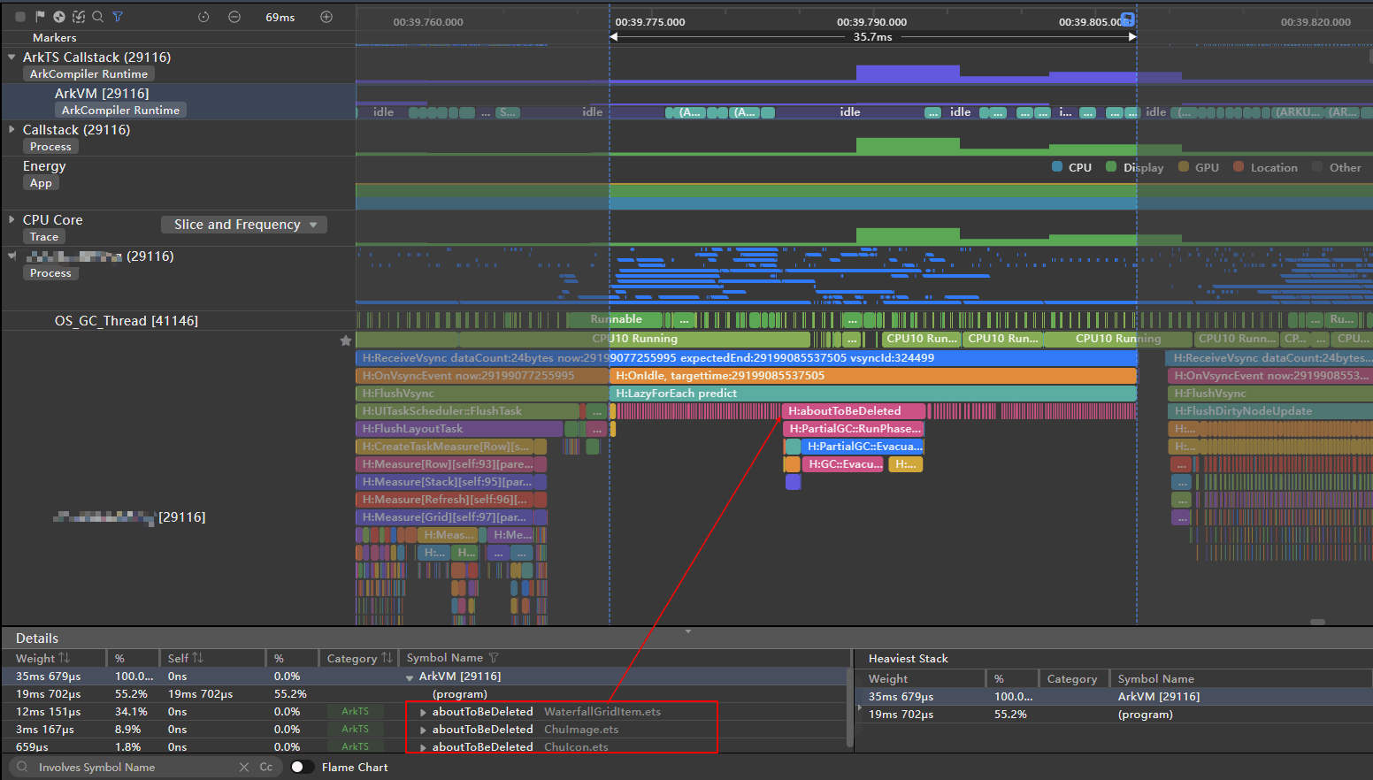1373x780 pixels.
Task: Open the Slice and Frequency dropdown
Action: coord(244,225)
